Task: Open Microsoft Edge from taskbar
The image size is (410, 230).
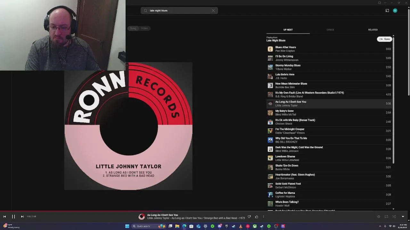Action: [184, 226]
